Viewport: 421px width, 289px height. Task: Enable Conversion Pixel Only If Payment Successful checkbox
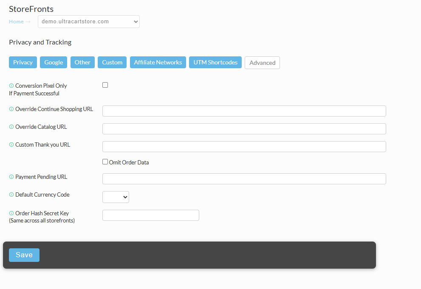(105, 85)
